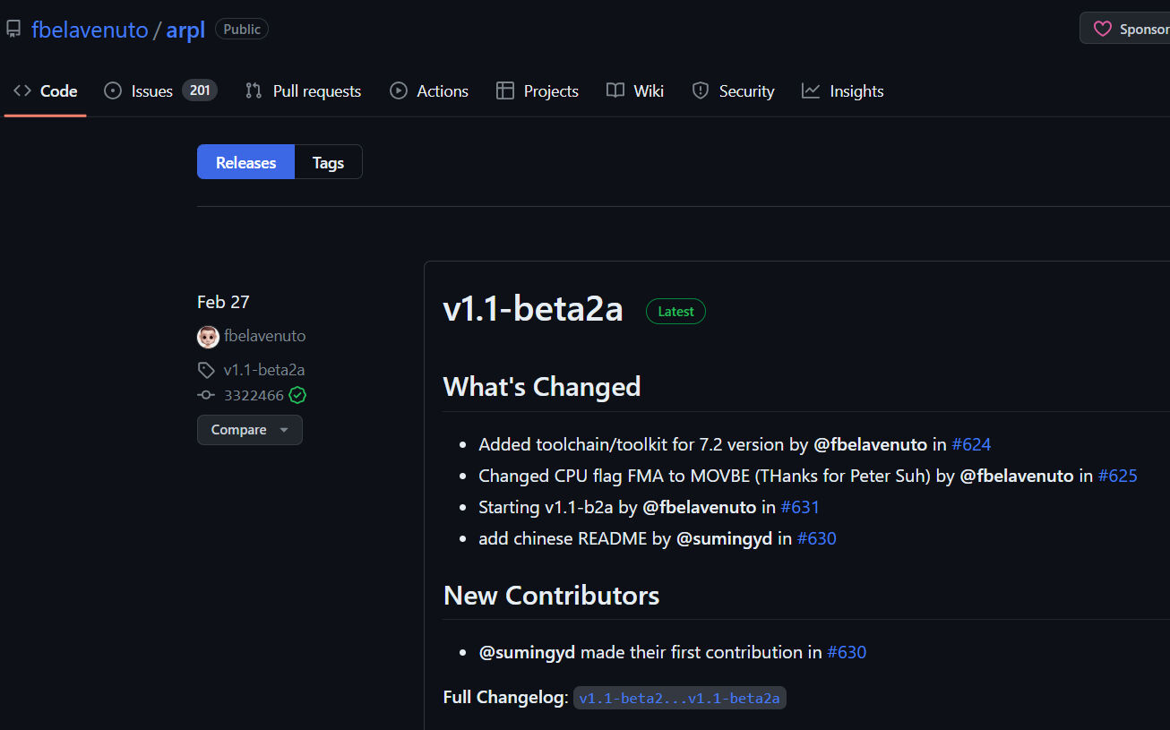Viewport: 1170px width, 730px height.
Task: Click the green verified checkmark badge
Action: coord(297,395)
